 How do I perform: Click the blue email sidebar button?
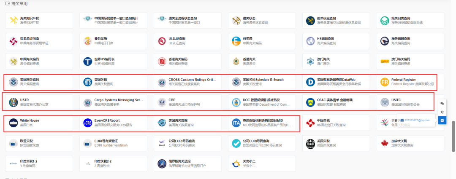click(x=442, y=120)
